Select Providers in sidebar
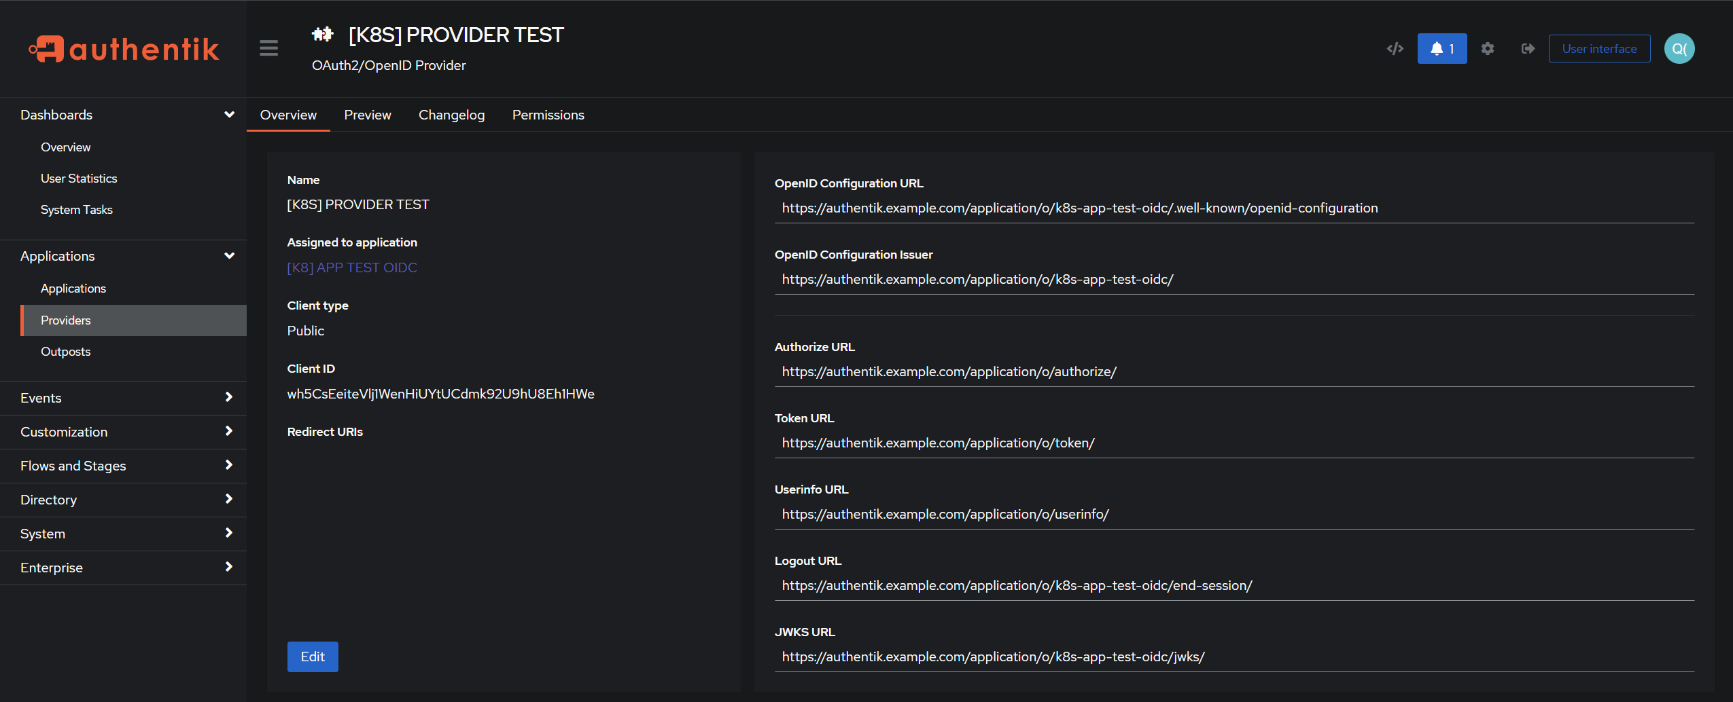Screen dimensions: 1733x702 coord(133,320)
